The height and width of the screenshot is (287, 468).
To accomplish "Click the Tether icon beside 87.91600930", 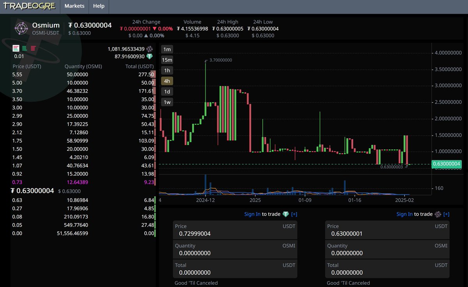I will [x=149, y=56].
